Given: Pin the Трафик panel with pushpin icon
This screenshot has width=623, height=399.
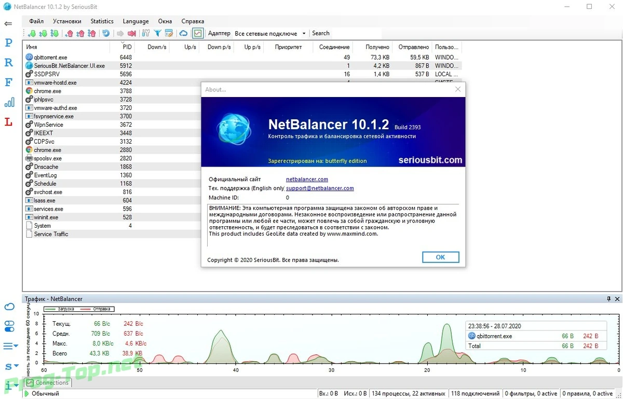Looking at the screenshot, I should pos(609,299).
